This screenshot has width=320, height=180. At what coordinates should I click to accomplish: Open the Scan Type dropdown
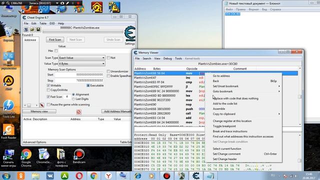pyautogui.click(x=81, y=58)
